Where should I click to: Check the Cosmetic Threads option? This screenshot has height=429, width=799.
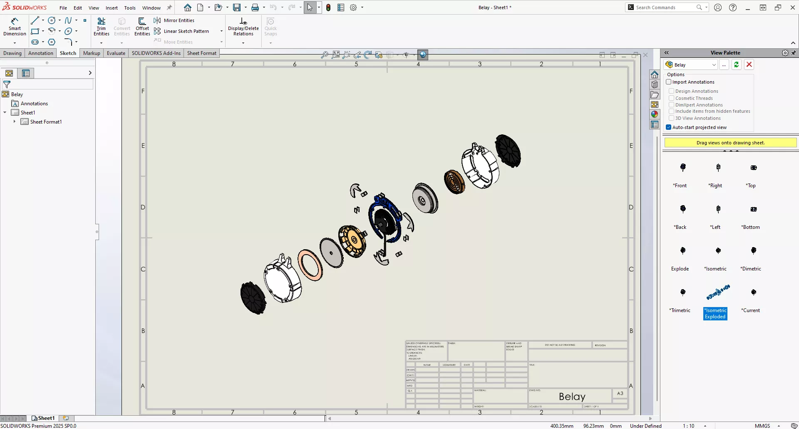click(672, 98)
